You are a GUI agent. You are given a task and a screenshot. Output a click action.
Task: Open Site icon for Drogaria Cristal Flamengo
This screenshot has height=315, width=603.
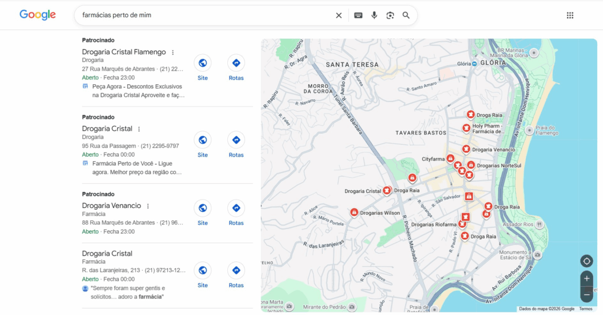point(203,63)
